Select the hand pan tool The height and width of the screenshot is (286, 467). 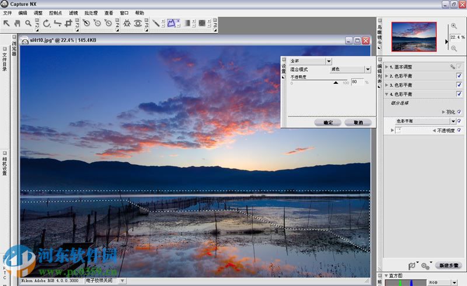[x=17, y=23]
